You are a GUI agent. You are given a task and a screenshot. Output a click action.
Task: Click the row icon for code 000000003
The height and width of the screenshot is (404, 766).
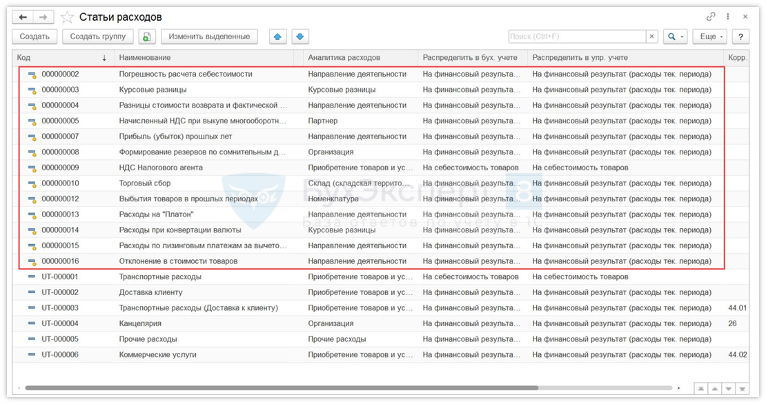[x=32, y=90]
